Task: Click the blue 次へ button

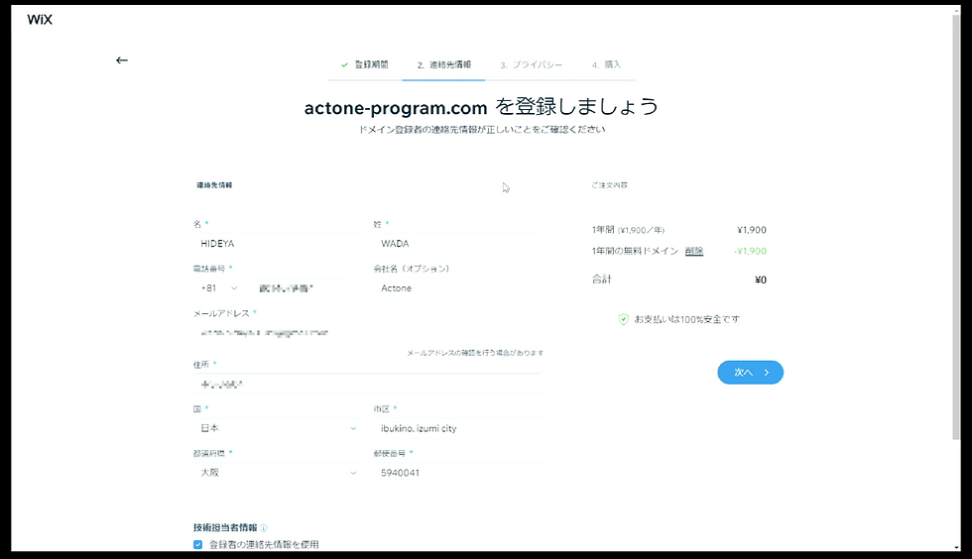Action: [x=750, y=373]
